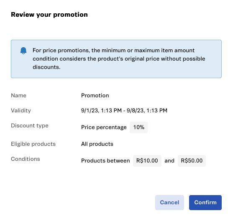
Task: Click the "Validity" field label
Action: [21, 111]
